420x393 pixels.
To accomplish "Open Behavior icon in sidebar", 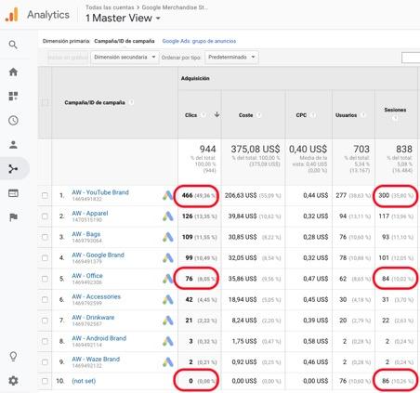I will pyautogui.click(x=13, y=193).
